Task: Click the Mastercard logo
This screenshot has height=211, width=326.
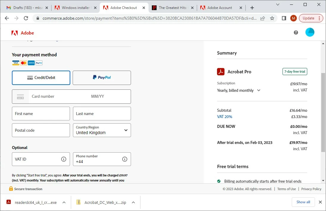Action: (24, 63)
